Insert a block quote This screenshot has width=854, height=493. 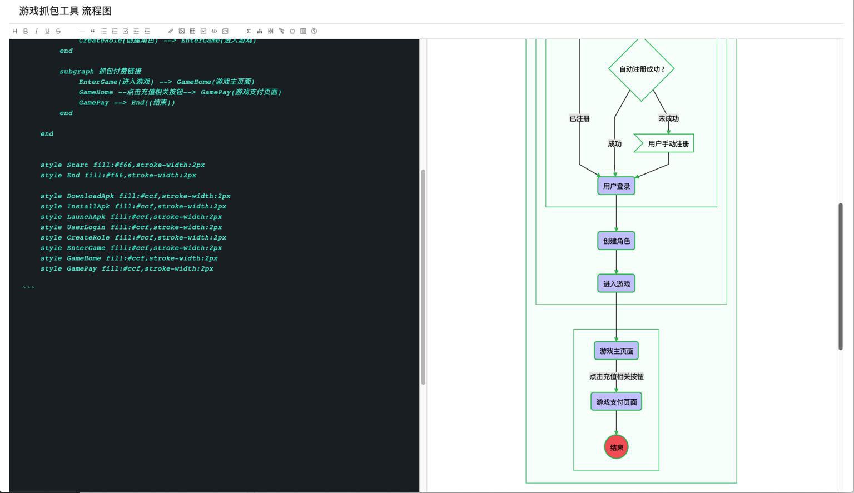tap(92, 31)
